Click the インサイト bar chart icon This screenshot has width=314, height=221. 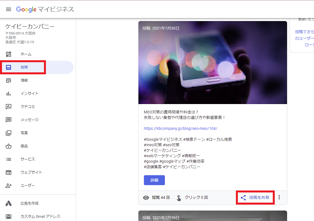point(8,93)
